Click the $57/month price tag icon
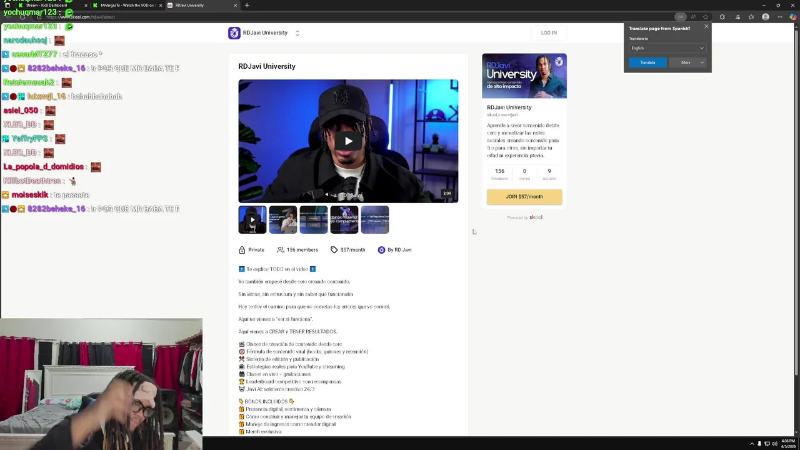800x450 pixels. [334, 249]
